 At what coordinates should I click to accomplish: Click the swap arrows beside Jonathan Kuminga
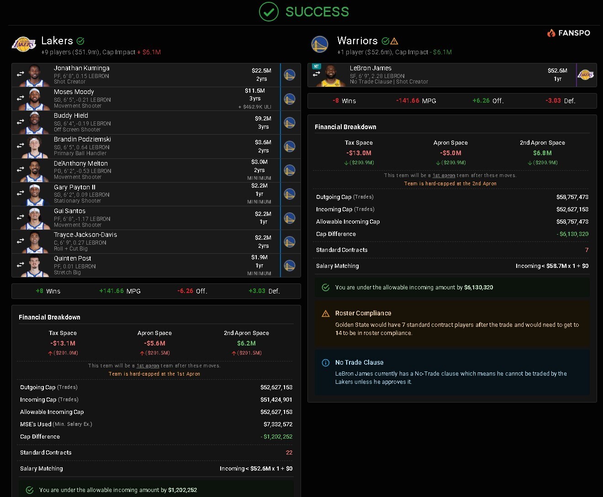(x=21, y=74)
